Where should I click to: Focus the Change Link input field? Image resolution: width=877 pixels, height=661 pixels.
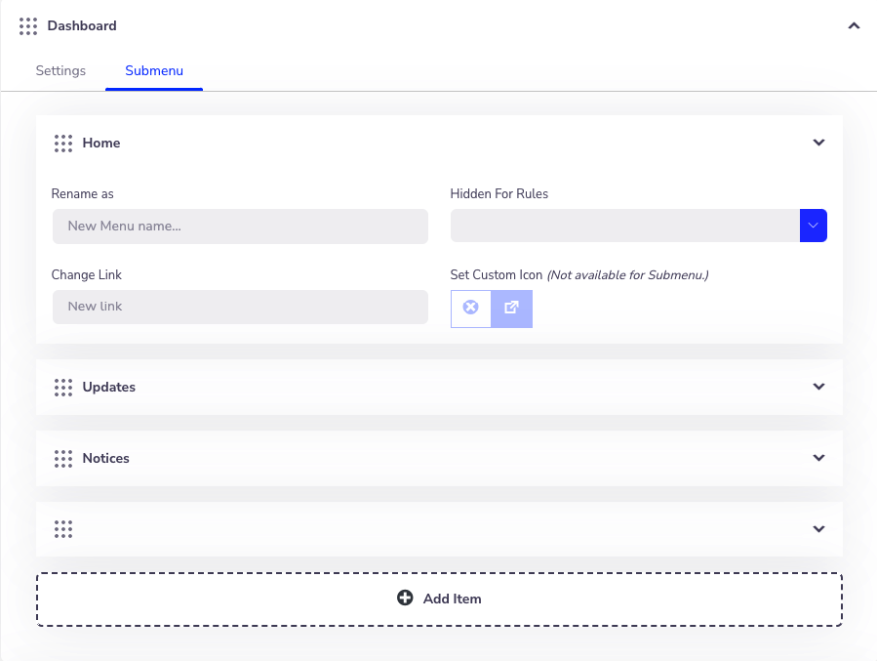(240, 307)
